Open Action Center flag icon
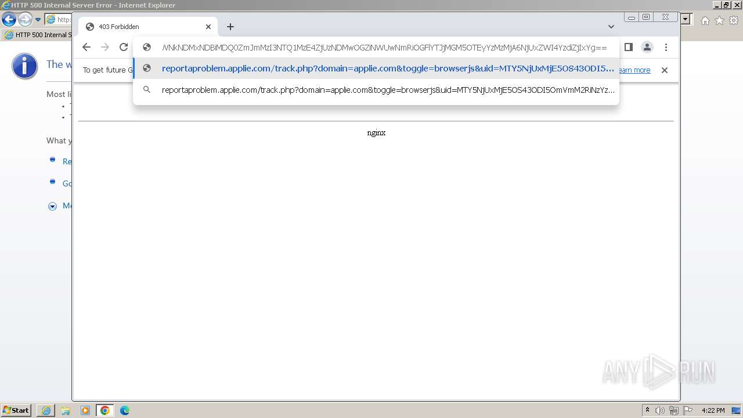This screenshot has height=418, width=743. [688, 410]
